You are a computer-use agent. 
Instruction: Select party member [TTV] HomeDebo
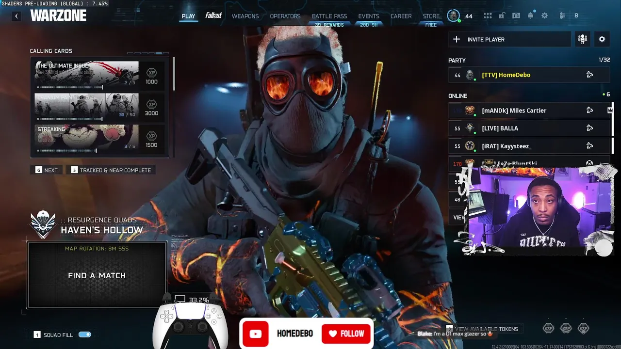pyautogui.click(x=529, y=75)
